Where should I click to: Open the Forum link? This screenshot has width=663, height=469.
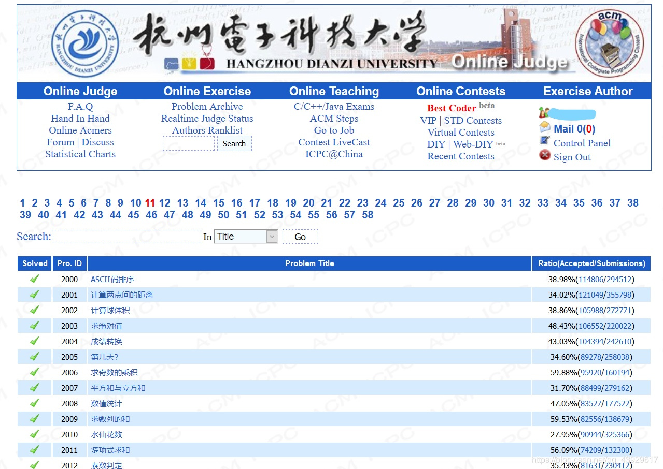click(61, 142)
